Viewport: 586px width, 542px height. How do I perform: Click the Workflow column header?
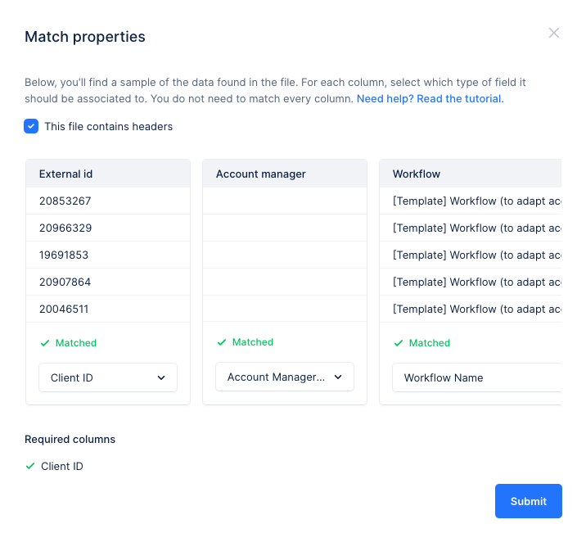tap(416, 174)
